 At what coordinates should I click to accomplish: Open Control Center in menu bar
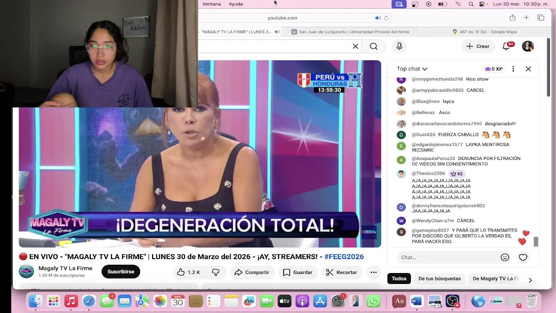pos(482,4)
